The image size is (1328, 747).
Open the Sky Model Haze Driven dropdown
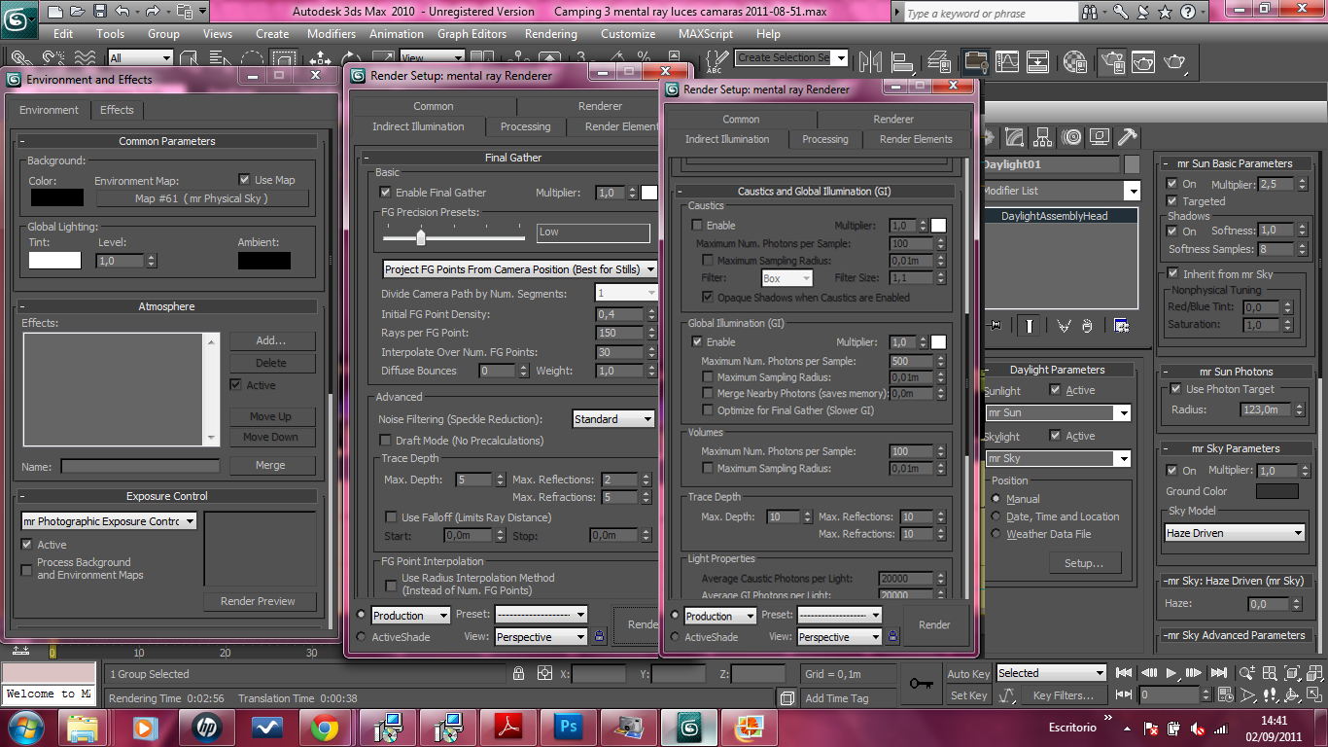tap(1235, 533)
